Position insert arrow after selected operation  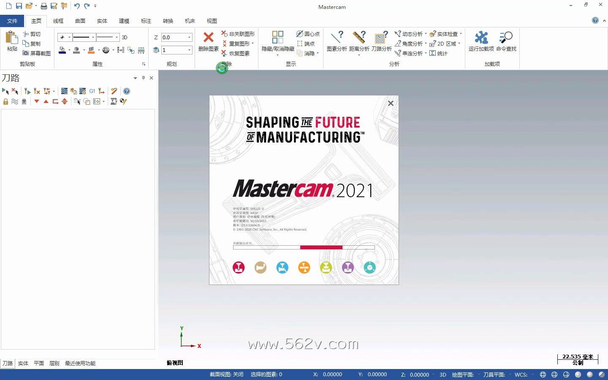click(x=55, y=101)
